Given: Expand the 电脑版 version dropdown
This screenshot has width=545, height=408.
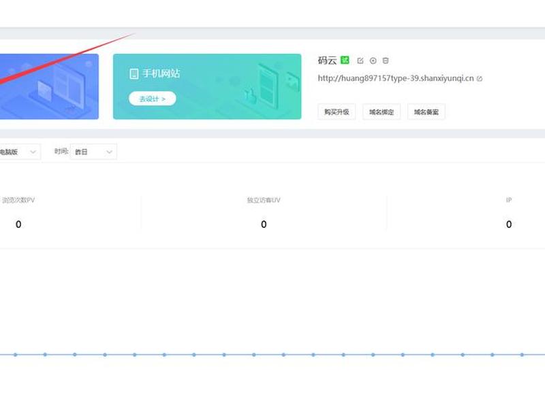Looking at the screenshot, I should pyautogui.click(x=19, y=152).
